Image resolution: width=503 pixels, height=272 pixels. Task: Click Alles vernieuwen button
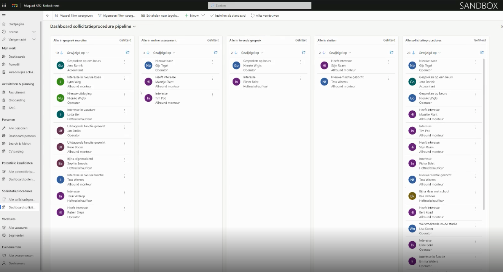point(265,16)
